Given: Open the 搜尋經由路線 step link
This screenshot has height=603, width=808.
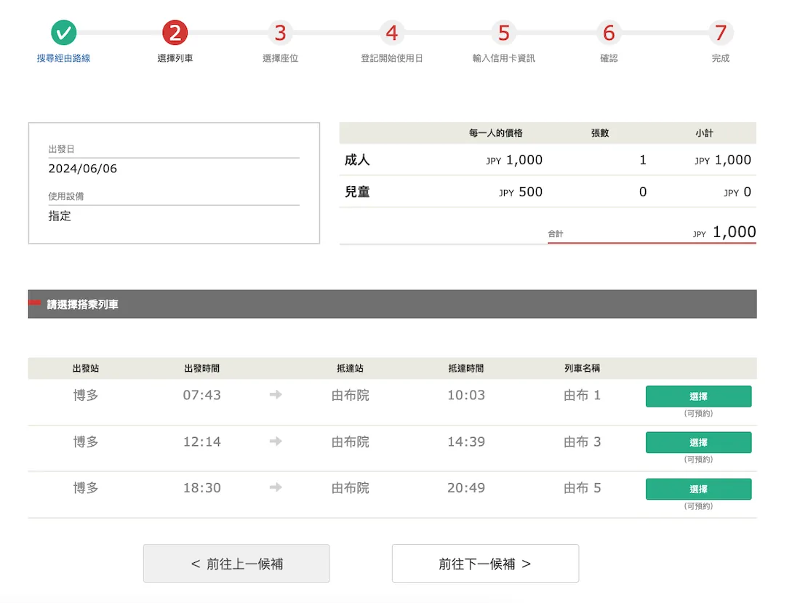Looking at the screenshot, I should click(x=64, y=58).
